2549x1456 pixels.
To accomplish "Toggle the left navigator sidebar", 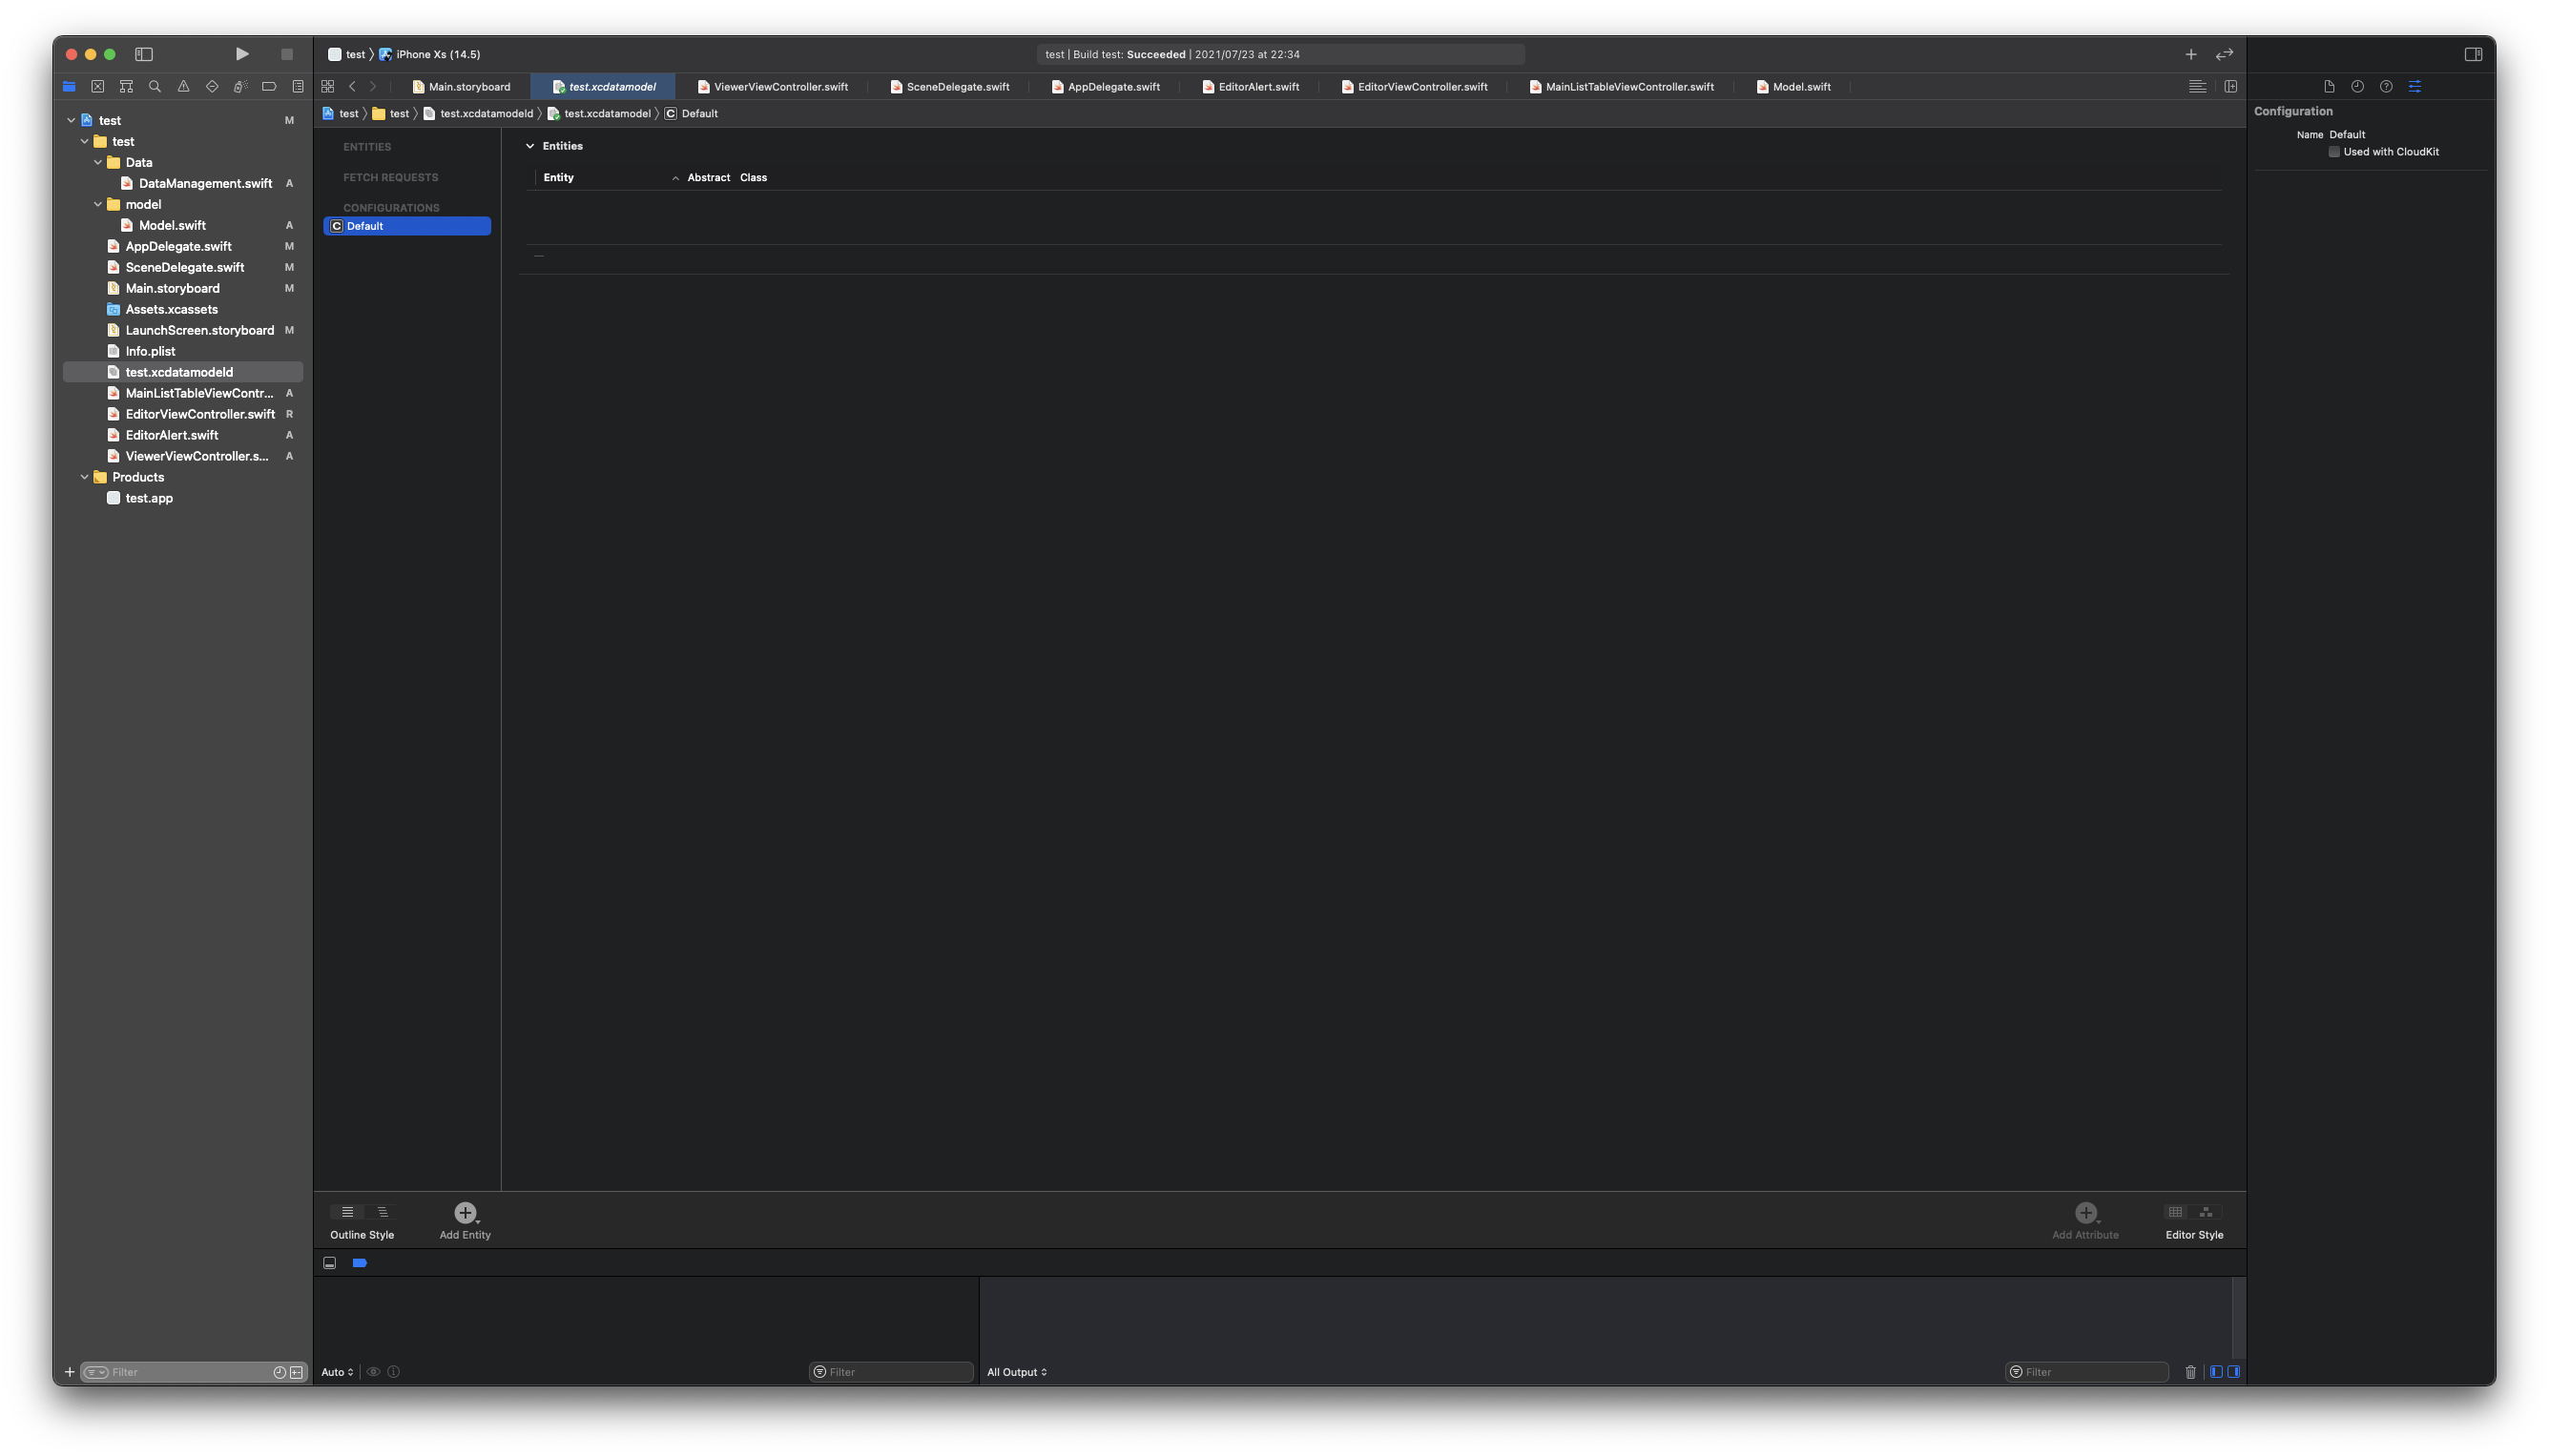I will click(x=144, y=54).
